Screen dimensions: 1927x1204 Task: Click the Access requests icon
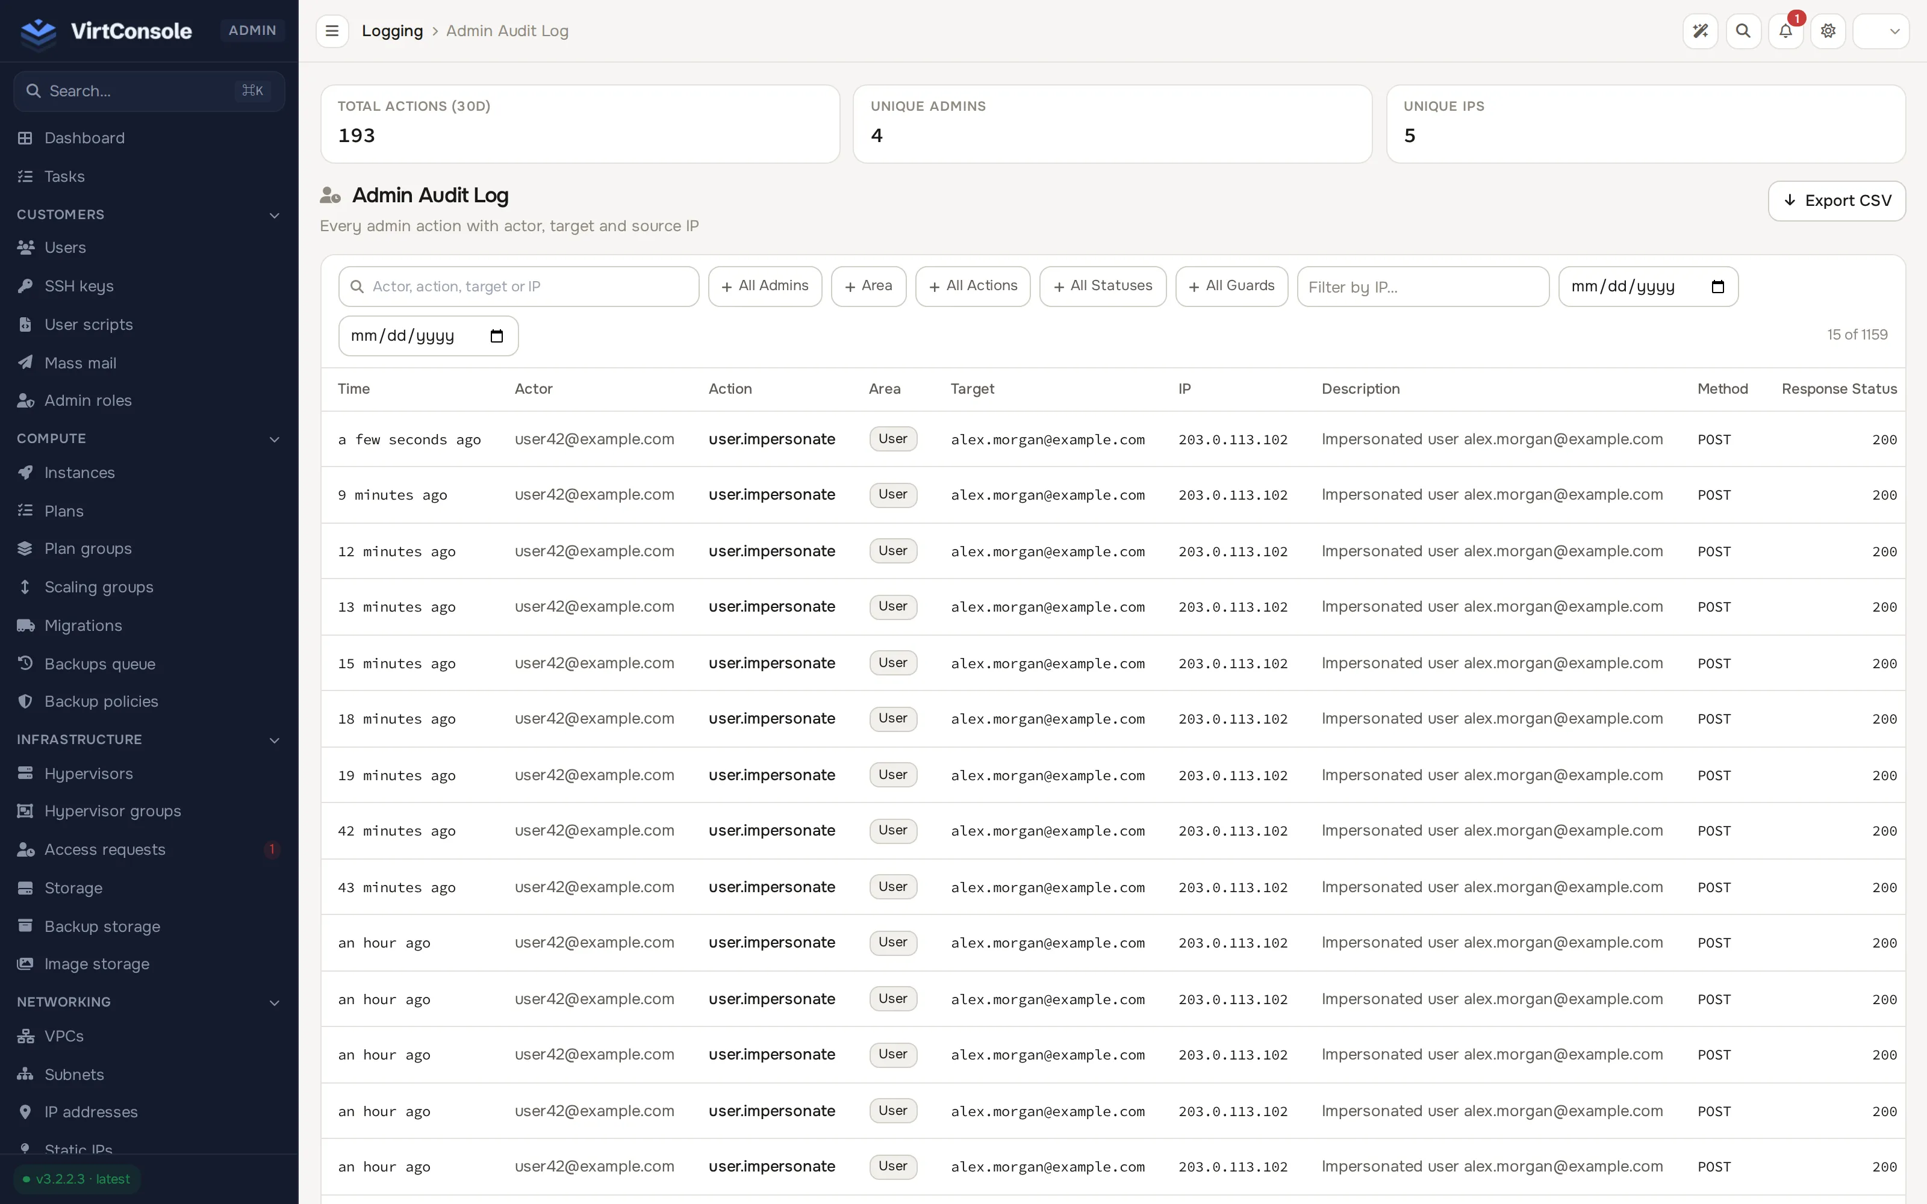click(25, 849)
